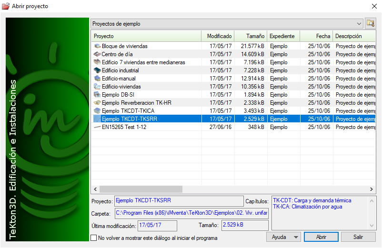The width and height of the screenshot is (382, 248).
Task: Click the Edificio 7 viviendas entre medianeras icon
Action: coord(97,62)
